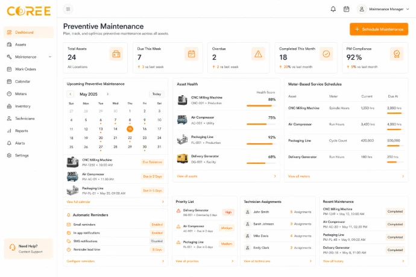Go to next month after May 2025
The width and height of the screenshot is (416, 277).
[107, 94]
